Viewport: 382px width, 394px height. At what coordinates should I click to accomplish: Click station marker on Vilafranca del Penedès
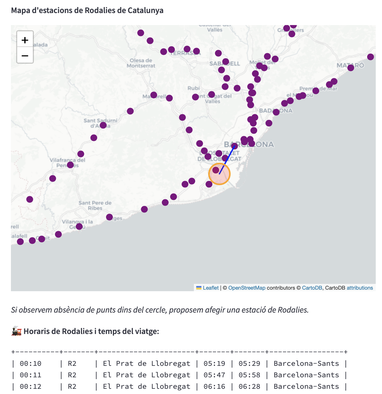coord(70,165)
